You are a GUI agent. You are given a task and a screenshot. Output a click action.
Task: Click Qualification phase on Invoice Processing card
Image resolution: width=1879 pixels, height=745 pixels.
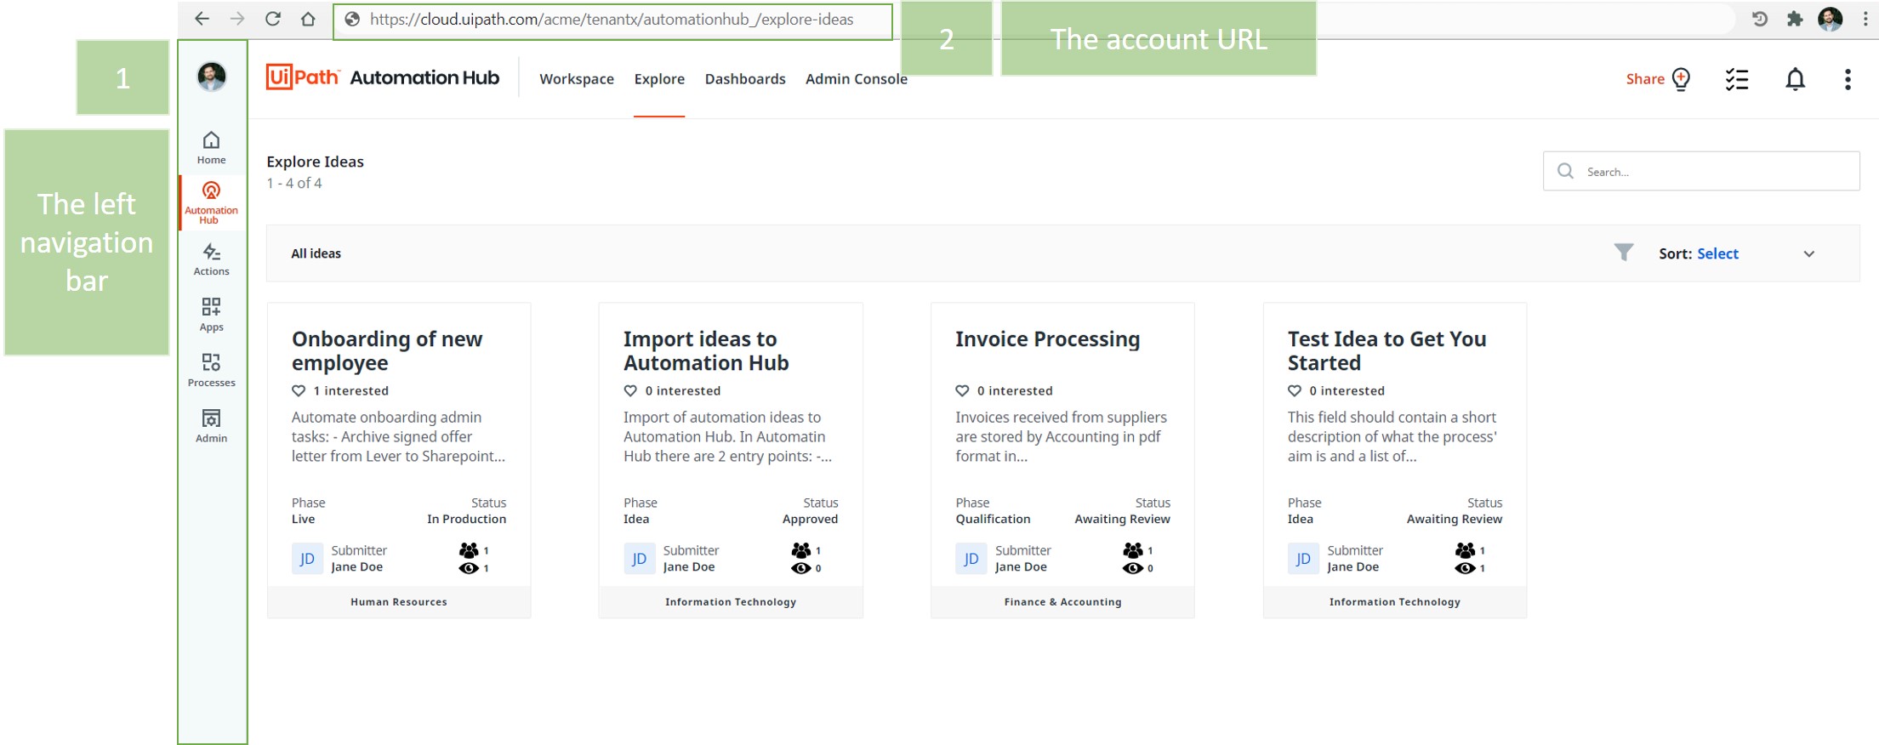click(x=993, y=519)
